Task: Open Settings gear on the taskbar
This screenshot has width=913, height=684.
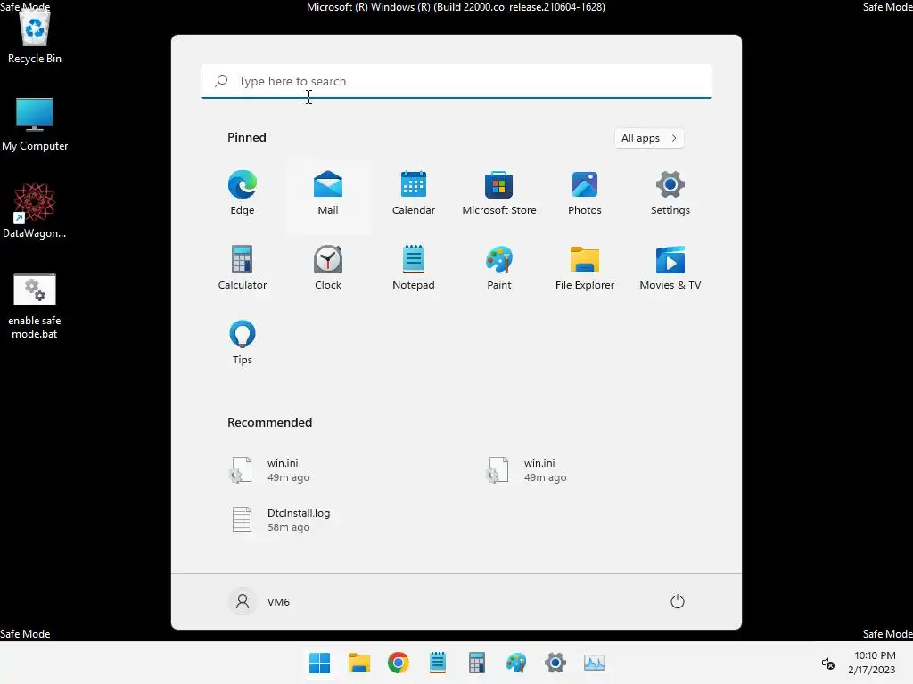Action: coord(555,663)
